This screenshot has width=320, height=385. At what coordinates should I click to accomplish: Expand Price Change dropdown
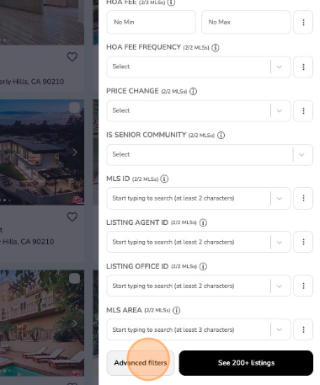279,110
